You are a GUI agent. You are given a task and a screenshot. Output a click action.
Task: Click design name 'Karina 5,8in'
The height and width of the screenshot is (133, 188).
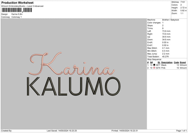tap(17, 14)
